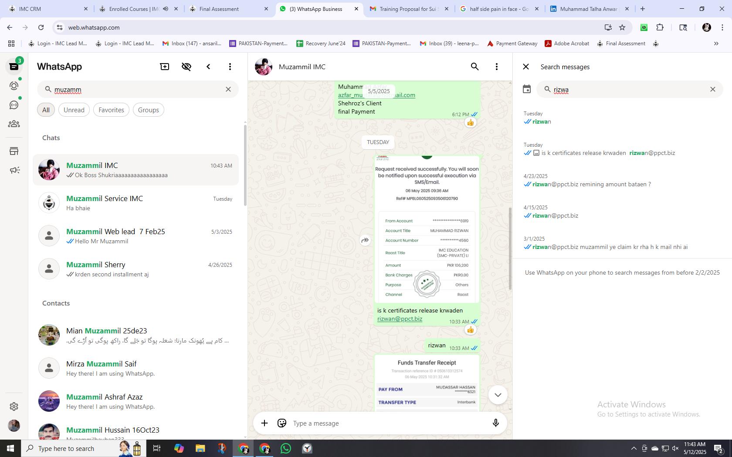Open File Explorer from taskbar
Viewport: 732px width, 457px height.
[200, 448]
